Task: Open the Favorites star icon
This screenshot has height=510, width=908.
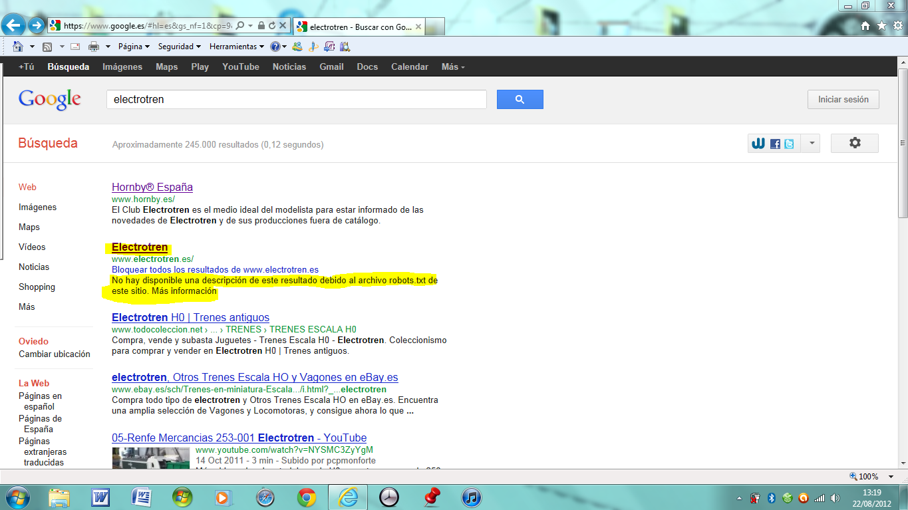Action: 881,25
